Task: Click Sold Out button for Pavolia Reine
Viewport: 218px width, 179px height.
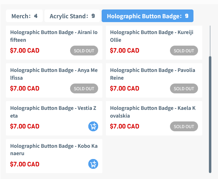Action: click(184, 88)
